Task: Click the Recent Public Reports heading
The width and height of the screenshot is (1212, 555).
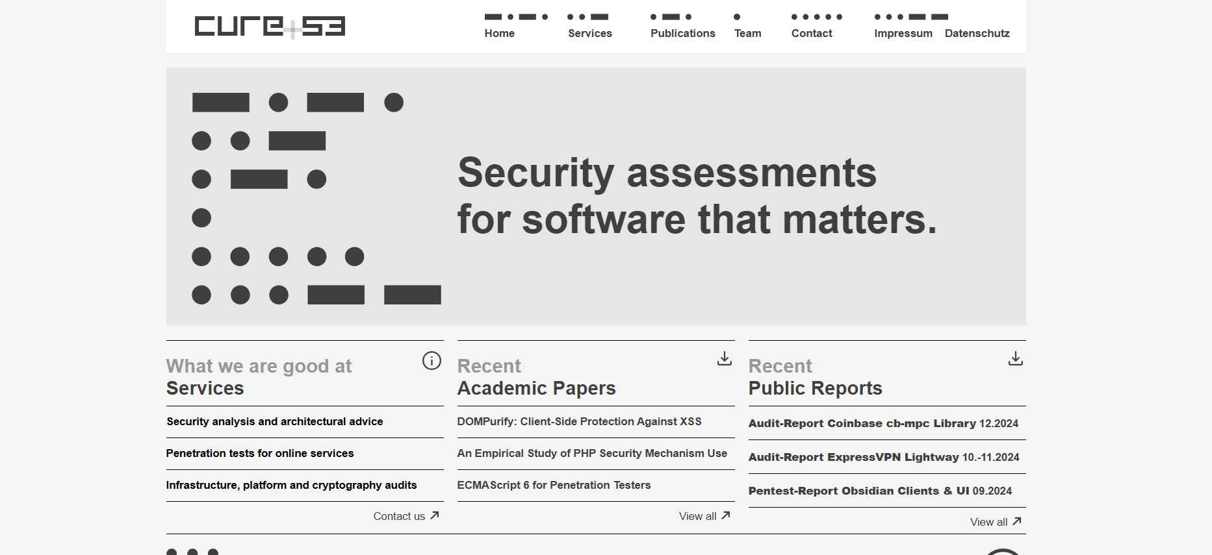Action: pos(816,377)
